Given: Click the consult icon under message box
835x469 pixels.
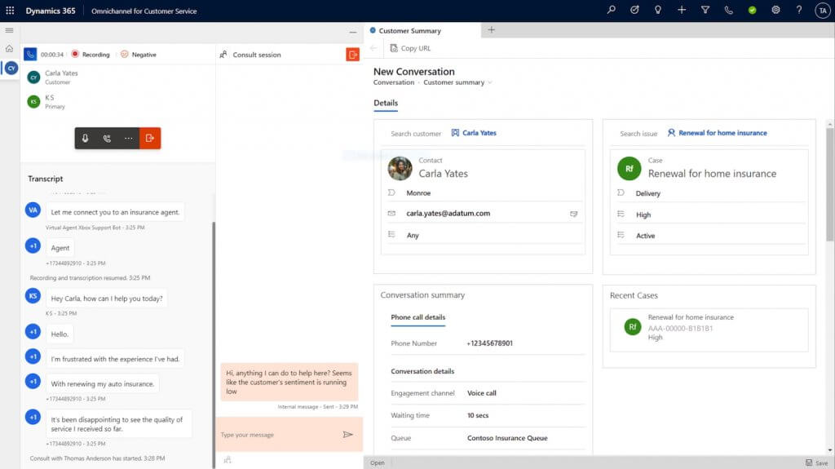Looking at the screenshot, I should tap(228, 460).
